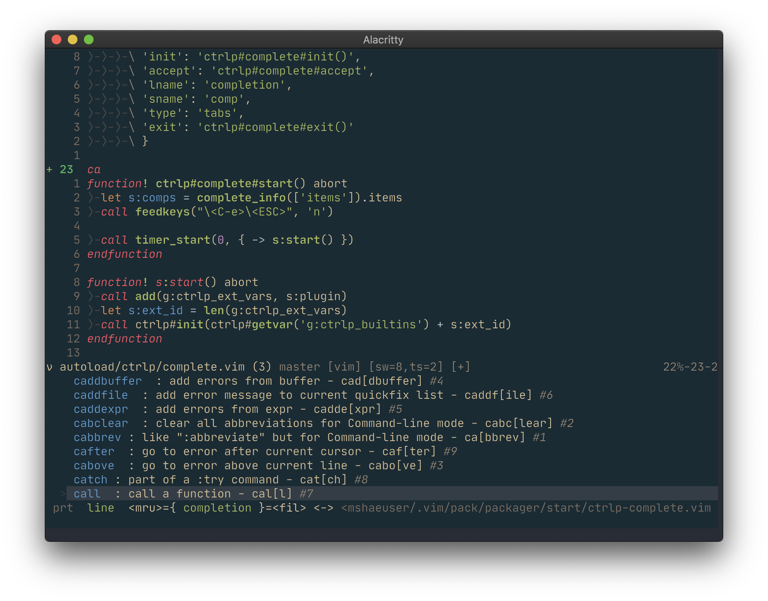This screenshot has width=768, height=601.
Task: Click the 'let s:ext_id = len' line
Action: 217,311
